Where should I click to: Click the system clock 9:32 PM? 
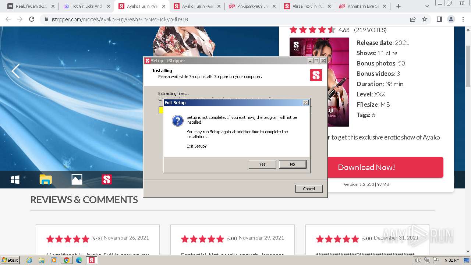click(452, 260)
